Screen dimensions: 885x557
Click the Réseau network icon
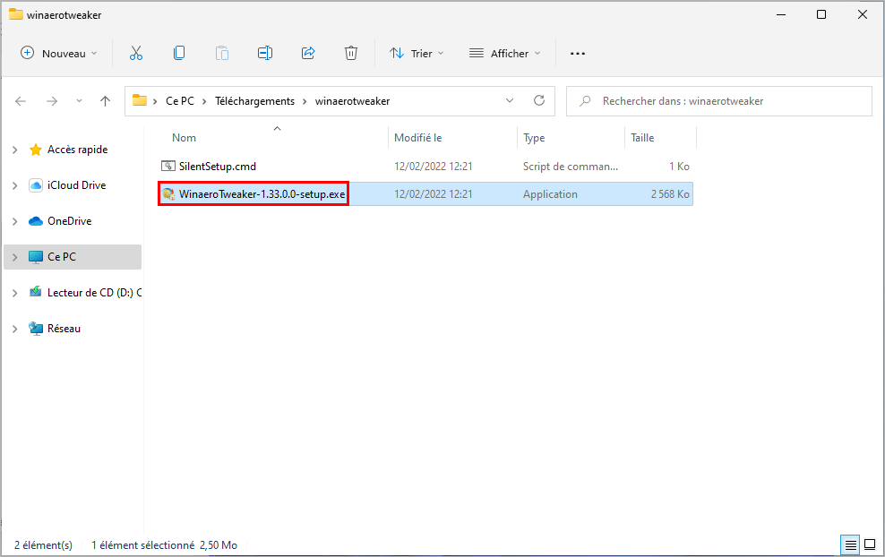[36, 329]
